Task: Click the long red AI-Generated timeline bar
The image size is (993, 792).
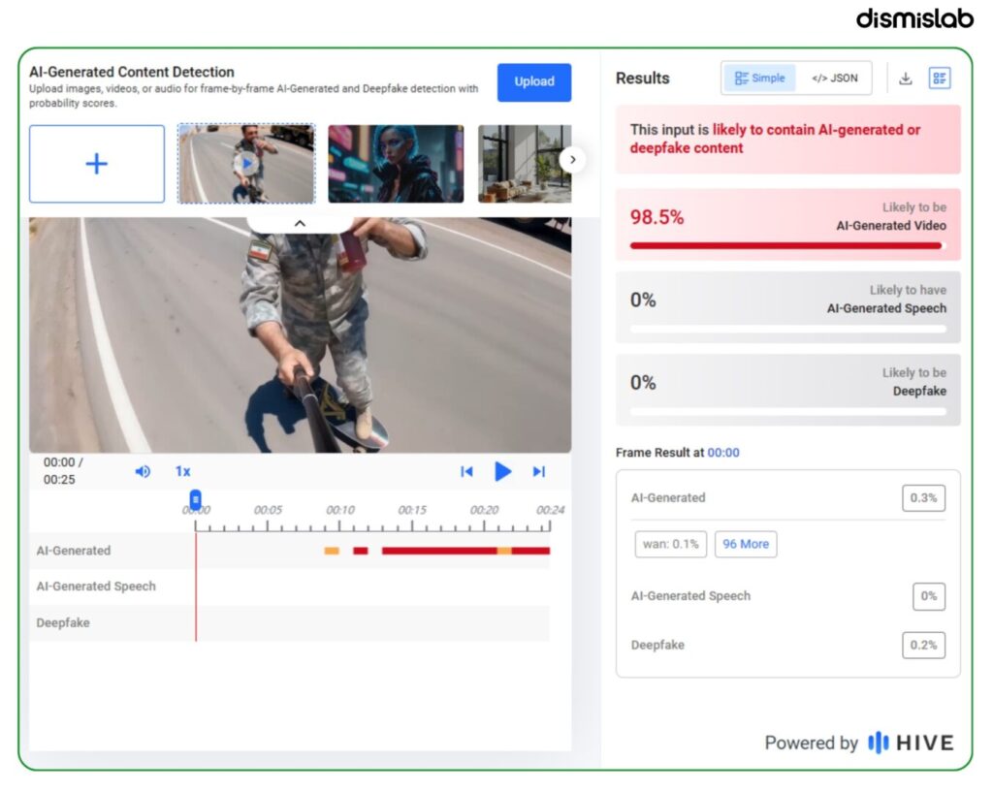Action: coord(439,551)
